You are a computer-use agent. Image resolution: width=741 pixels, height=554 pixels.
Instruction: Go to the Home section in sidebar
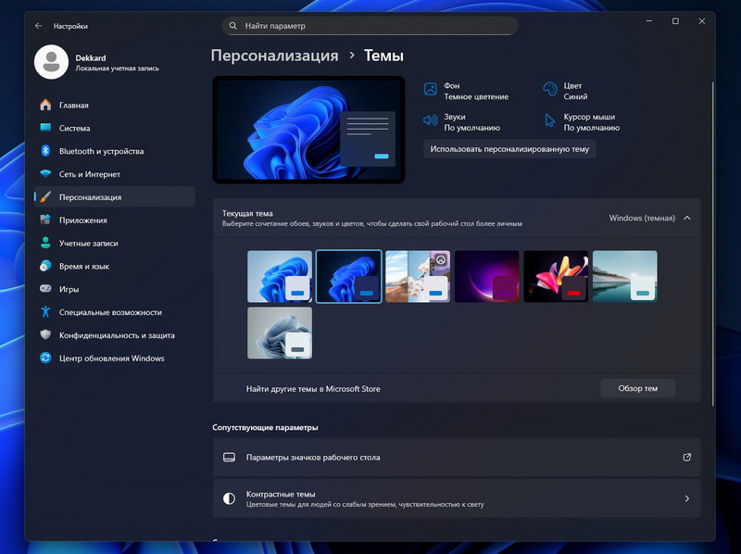[x=74, y=105]
